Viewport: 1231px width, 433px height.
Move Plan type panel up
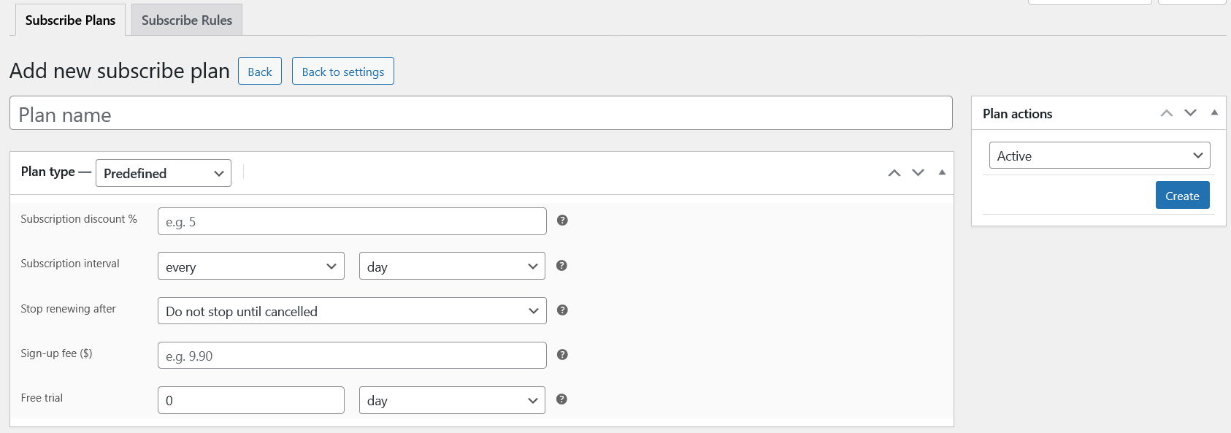894,173
